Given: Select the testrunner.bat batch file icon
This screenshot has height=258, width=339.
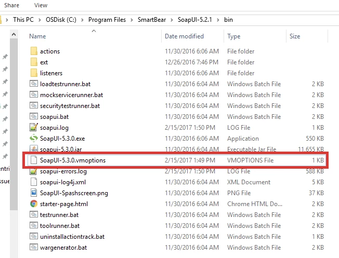Looking at the screenshot, I should pyautogui.click(x=34, y=214).
